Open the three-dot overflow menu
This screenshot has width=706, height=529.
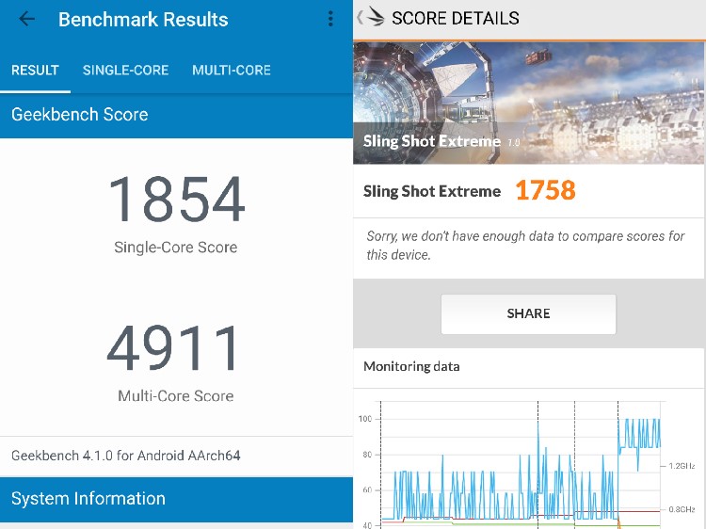330,19
